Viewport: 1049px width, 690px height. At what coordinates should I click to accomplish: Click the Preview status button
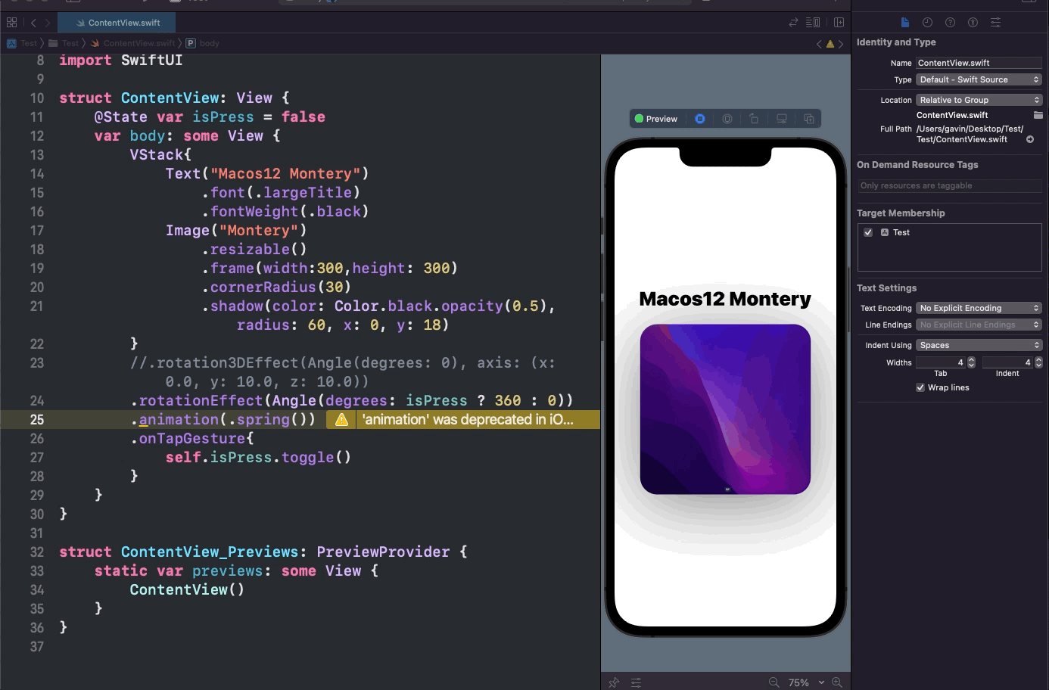tap(657, 119)
